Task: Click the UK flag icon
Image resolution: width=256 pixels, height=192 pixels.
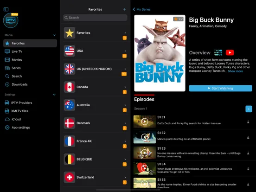Action: point(70,69)
